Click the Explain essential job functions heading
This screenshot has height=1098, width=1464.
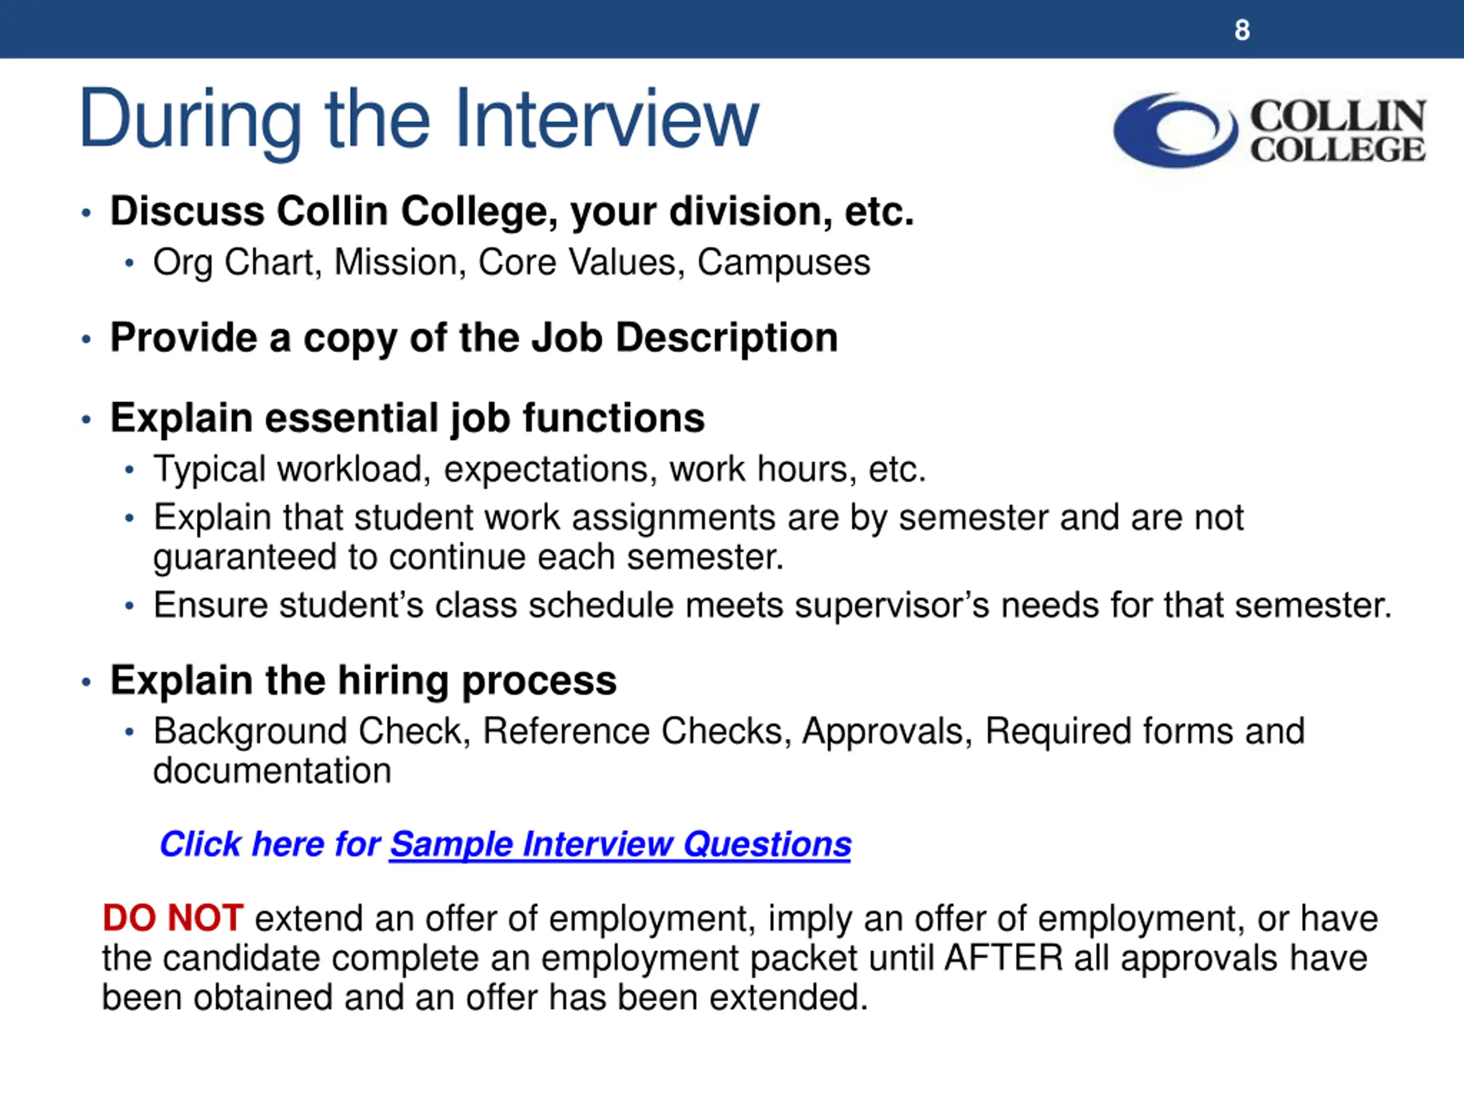[x=408, y=418]
